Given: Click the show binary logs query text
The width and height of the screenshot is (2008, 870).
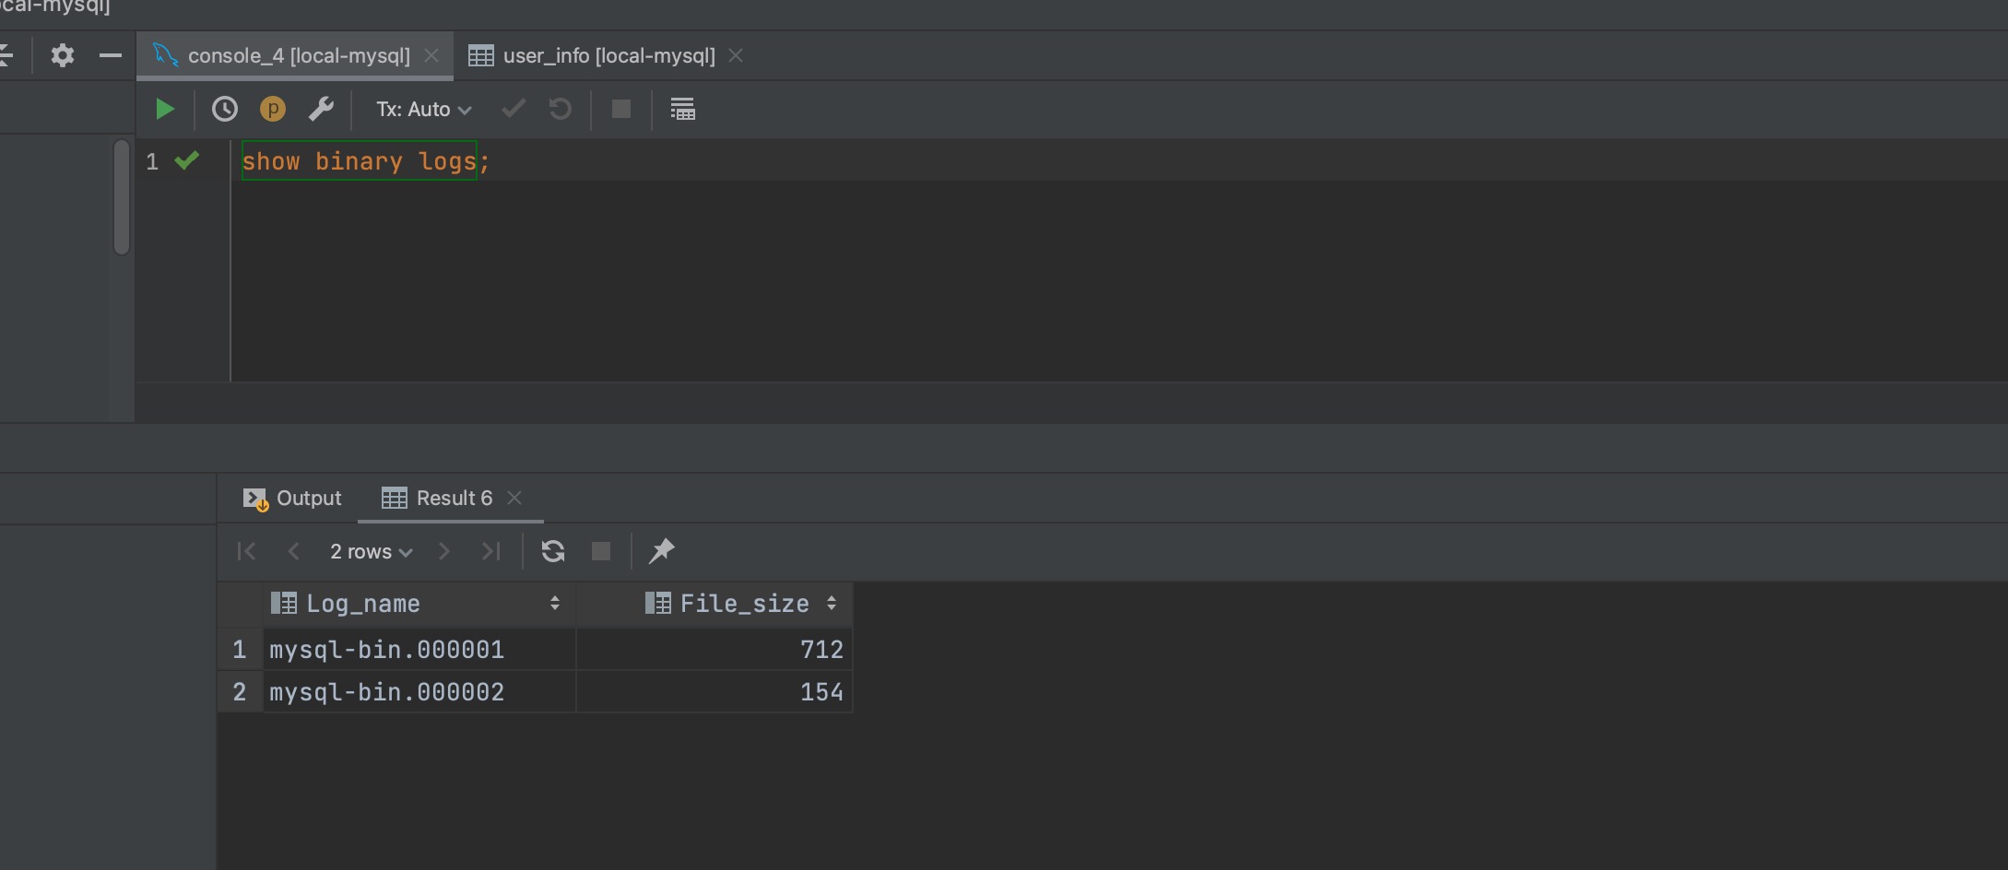Looking at the screenshot, I should (360, 162).
